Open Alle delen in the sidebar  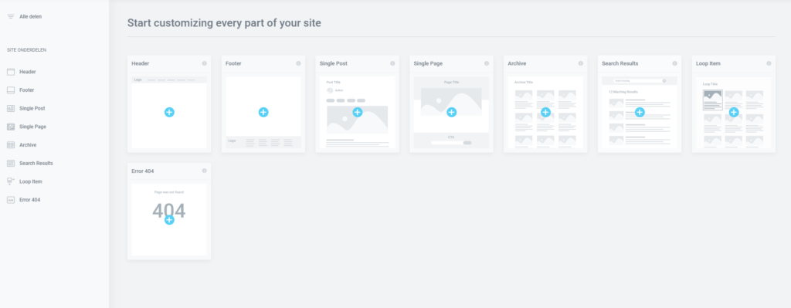31,17
